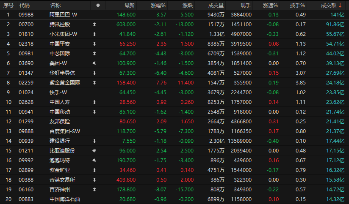The height and width of the screenshot is (204, 349).
Task: Sort by 代码 column header
Action: [x=25, y=5]
